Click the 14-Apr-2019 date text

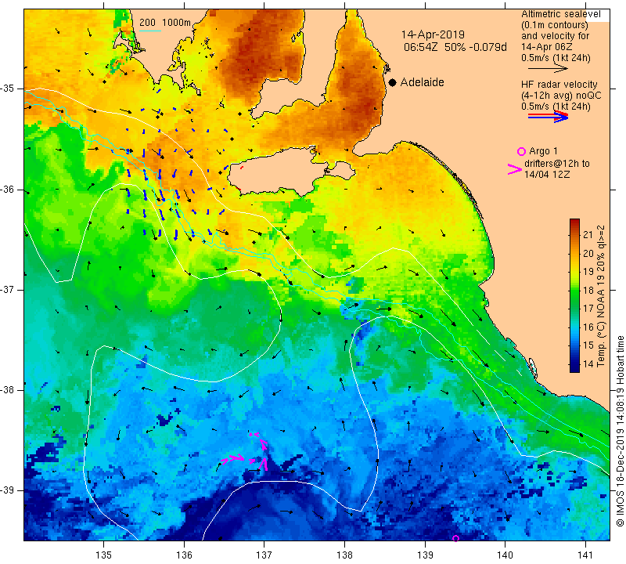coord(433,34)
